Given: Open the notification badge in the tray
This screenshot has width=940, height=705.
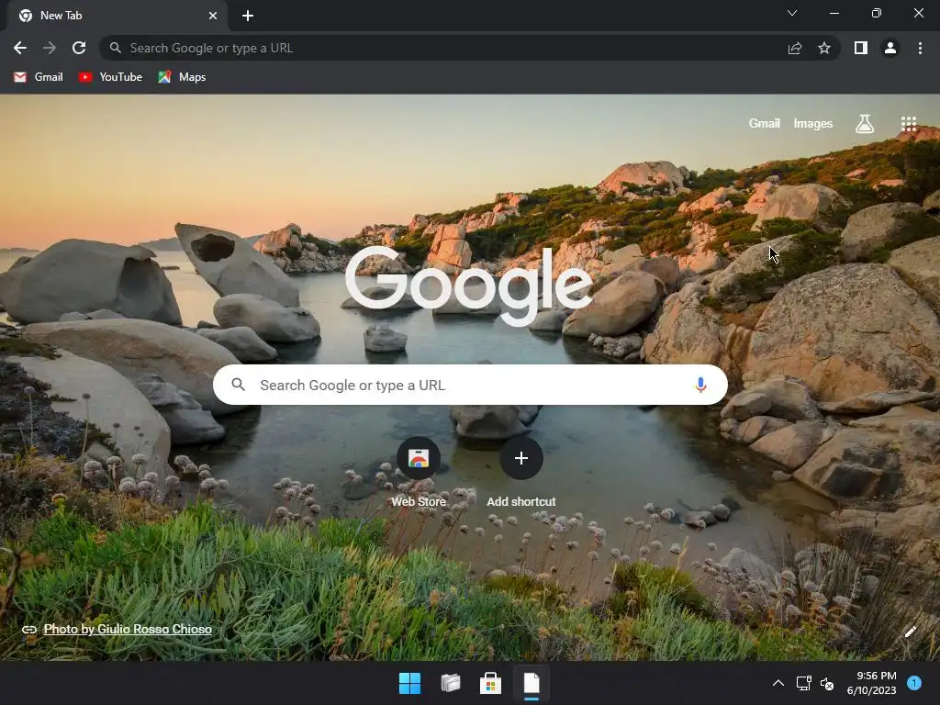Looking at the screenshot, I should [x=914, y=683].
